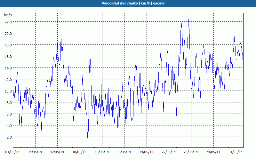Click the 04/05/14 date label
The width and height of the screenshot is (256, 160).
coord(35,152)
